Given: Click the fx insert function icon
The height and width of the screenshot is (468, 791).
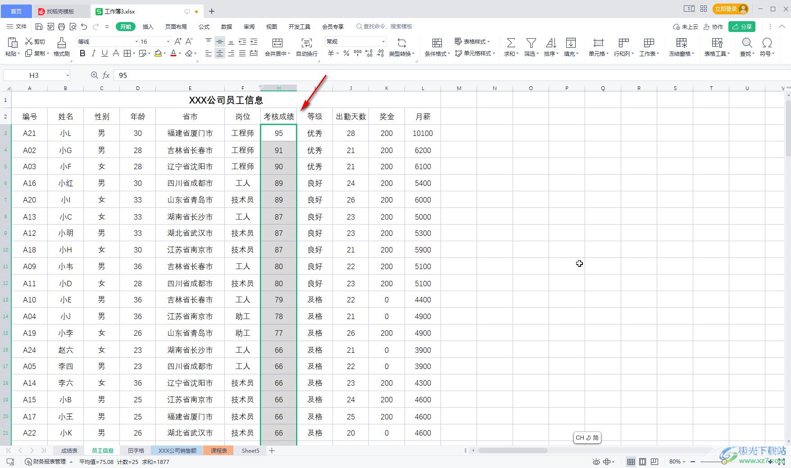Looking at the screenshot, I should (x=106, y=75).
